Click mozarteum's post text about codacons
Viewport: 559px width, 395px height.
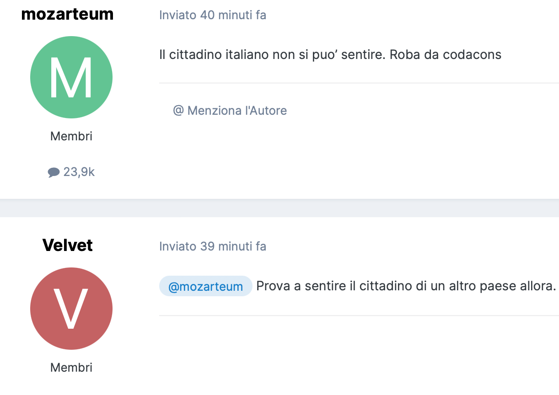pyautogui.click(x=330, y=55)
